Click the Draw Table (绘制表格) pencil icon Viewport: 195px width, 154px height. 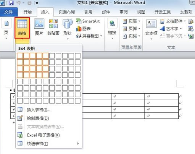pos(20,118)
